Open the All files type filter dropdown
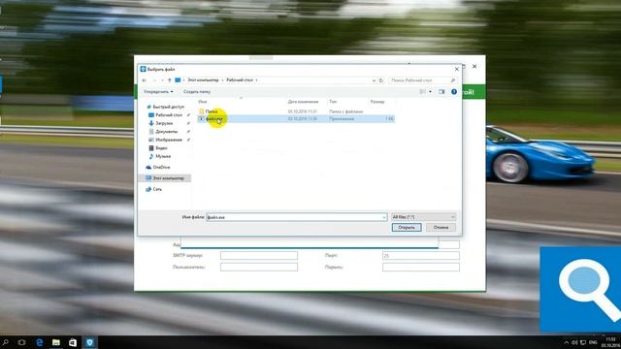The width and height of the screenshot is (621, 349). [423, 217]
